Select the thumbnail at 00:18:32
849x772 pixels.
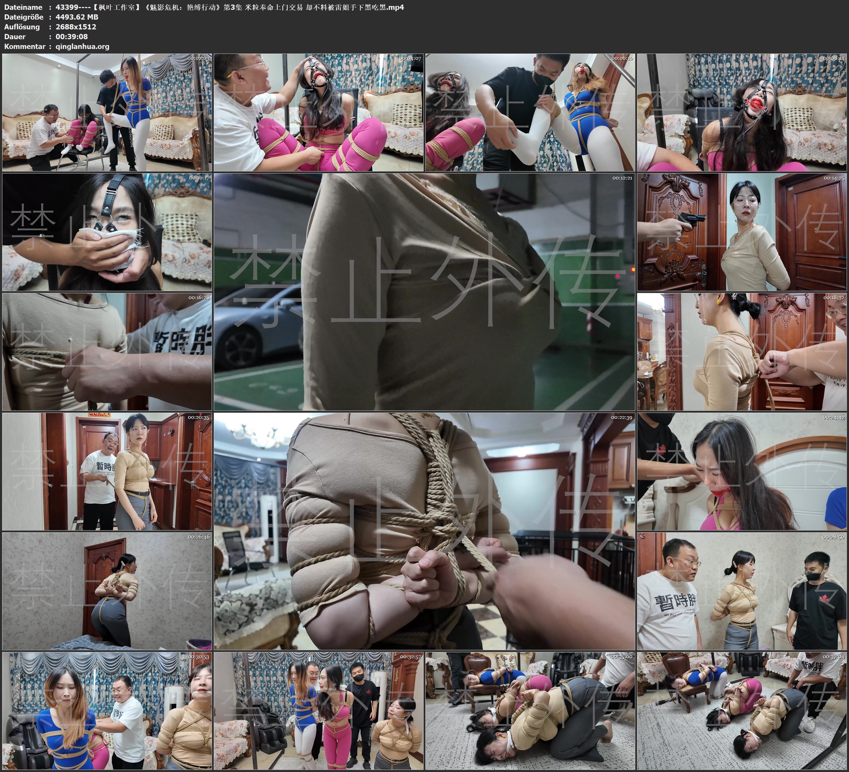[742, 351]
